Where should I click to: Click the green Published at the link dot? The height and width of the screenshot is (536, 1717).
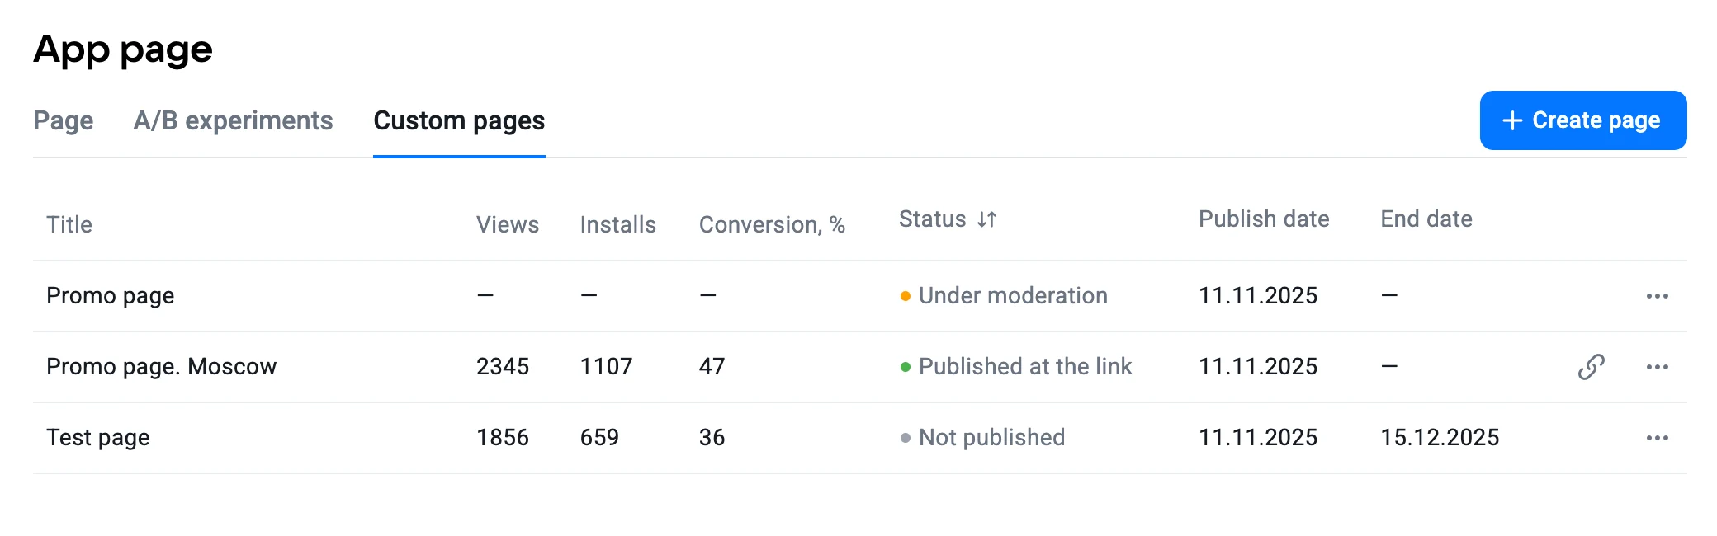pos(906,366)
